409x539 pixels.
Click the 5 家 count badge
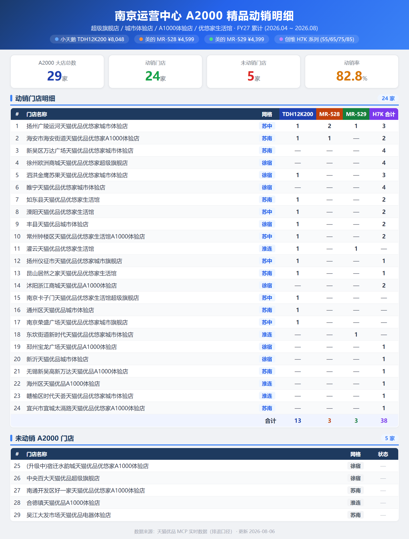pyautogui.click(x=390, y=438)
